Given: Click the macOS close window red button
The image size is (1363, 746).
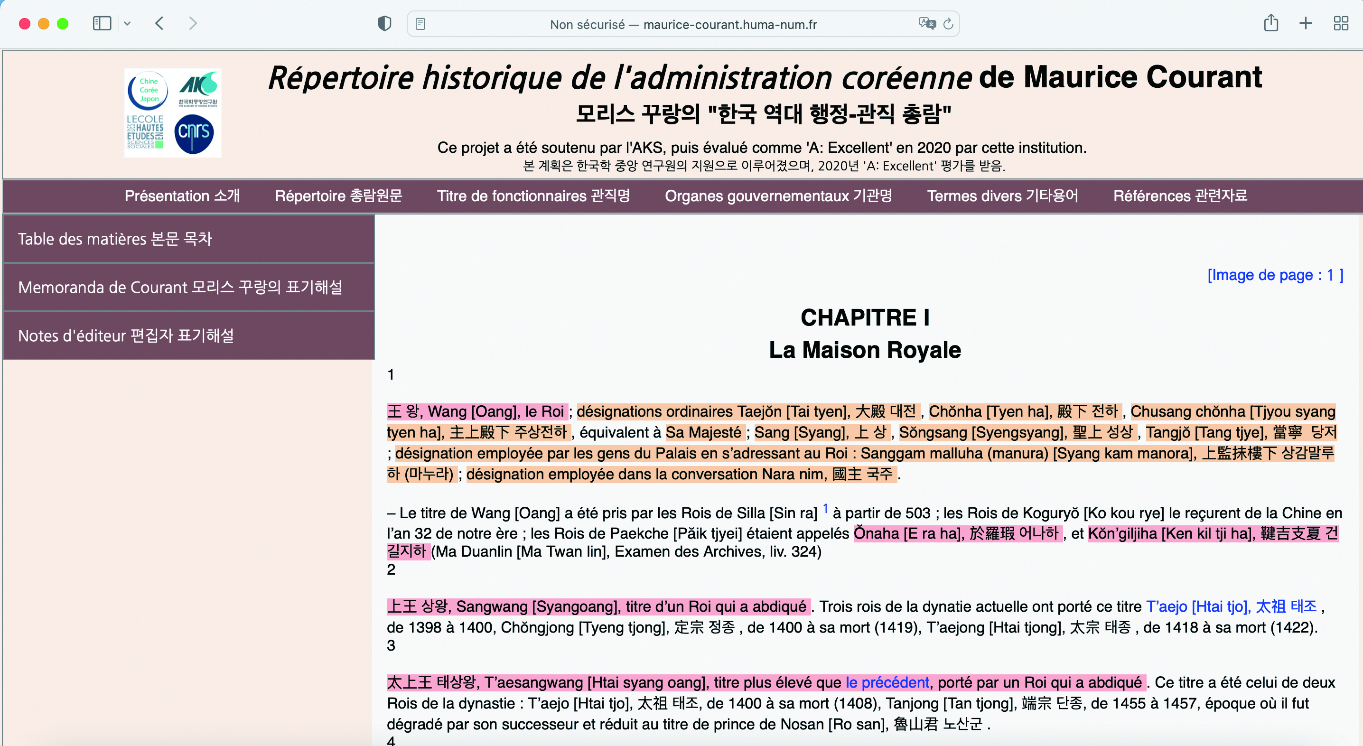Looking at the screenshot, I should pyautogui.click(x=24, y=24).
